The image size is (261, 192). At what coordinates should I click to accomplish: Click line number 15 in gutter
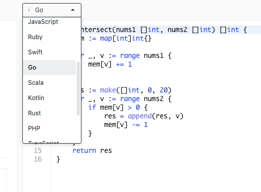pos(38,150)
